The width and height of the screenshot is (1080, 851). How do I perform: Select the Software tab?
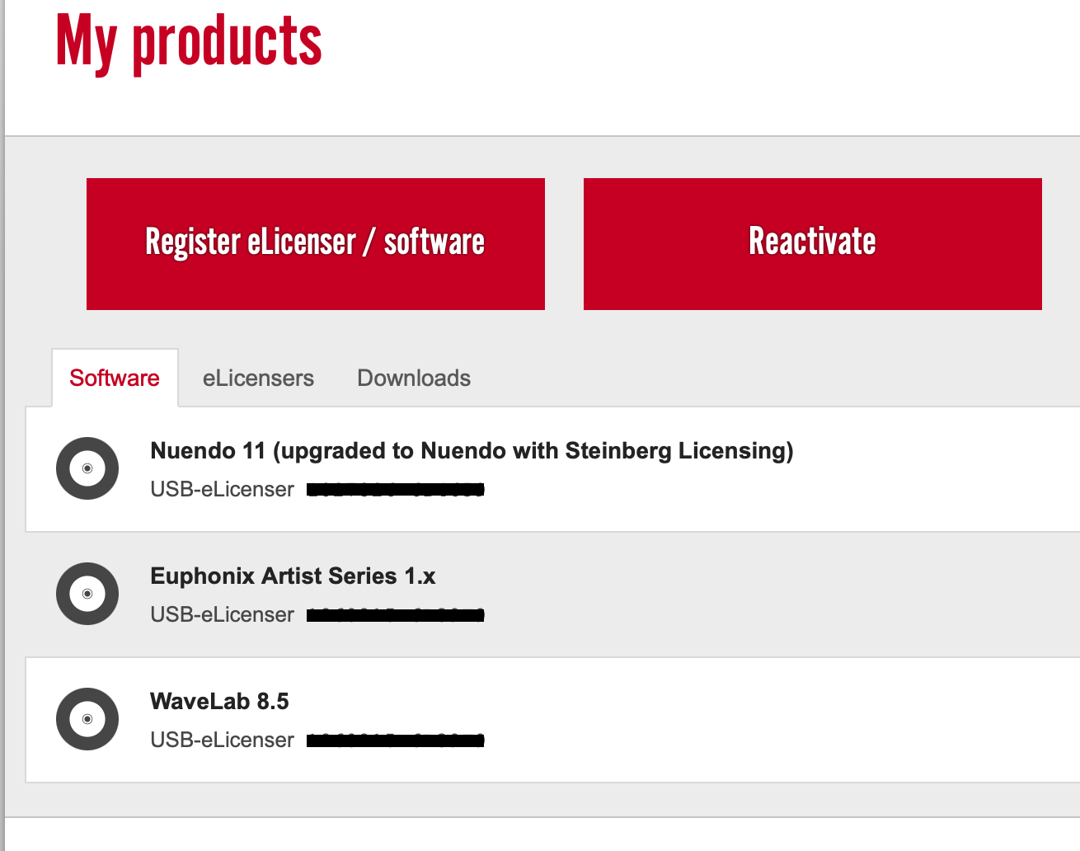point(115,378)
